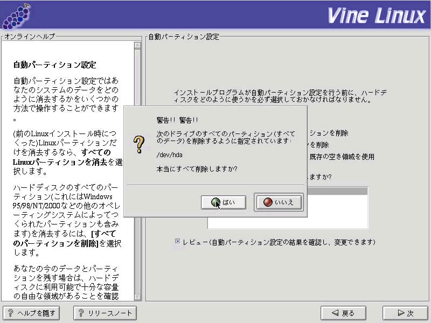Click the help panel scrollbar up arrow

(138, 45)
